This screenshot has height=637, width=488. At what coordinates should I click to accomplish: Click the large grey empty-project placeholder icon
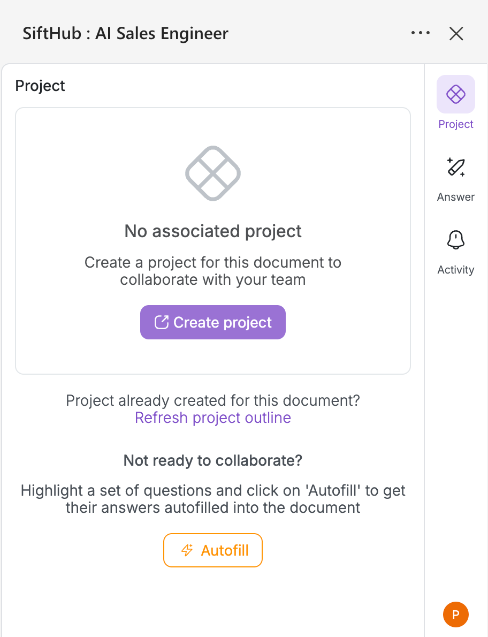click(213, 173)
